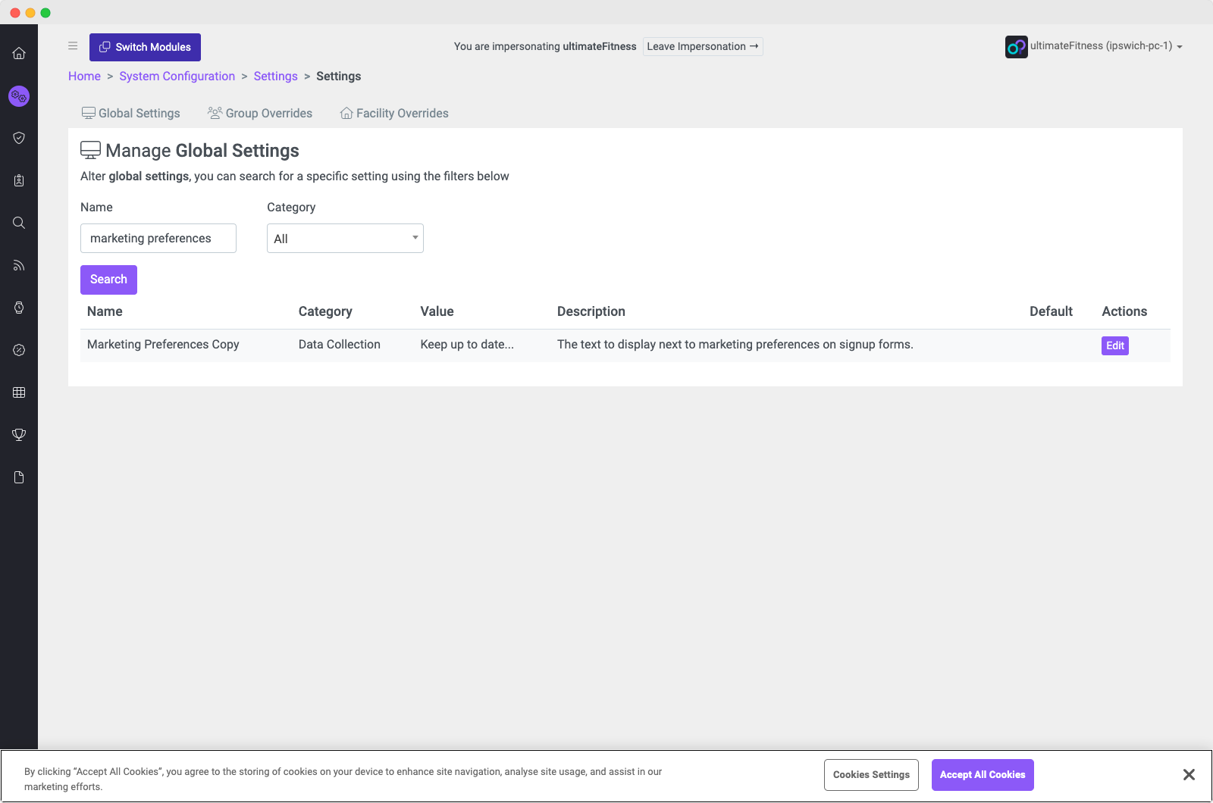Open the shield checkmark sidebar icon
This screenshot has height=803, width=1213.
19,138
